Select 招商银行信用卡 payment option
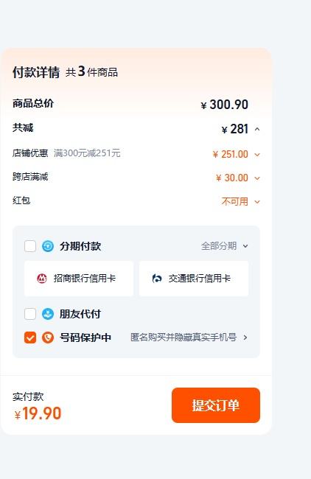Image resolution: width=311 pixels, height=479 pixels. coord(79,279)
